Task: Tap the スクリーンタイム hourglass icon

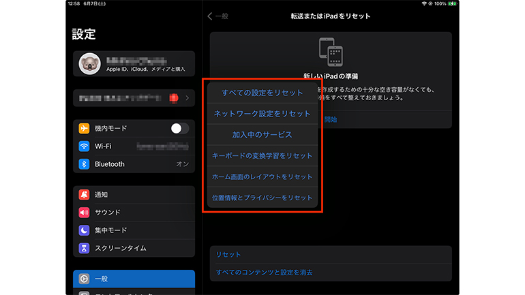Action: click(84, 248)
